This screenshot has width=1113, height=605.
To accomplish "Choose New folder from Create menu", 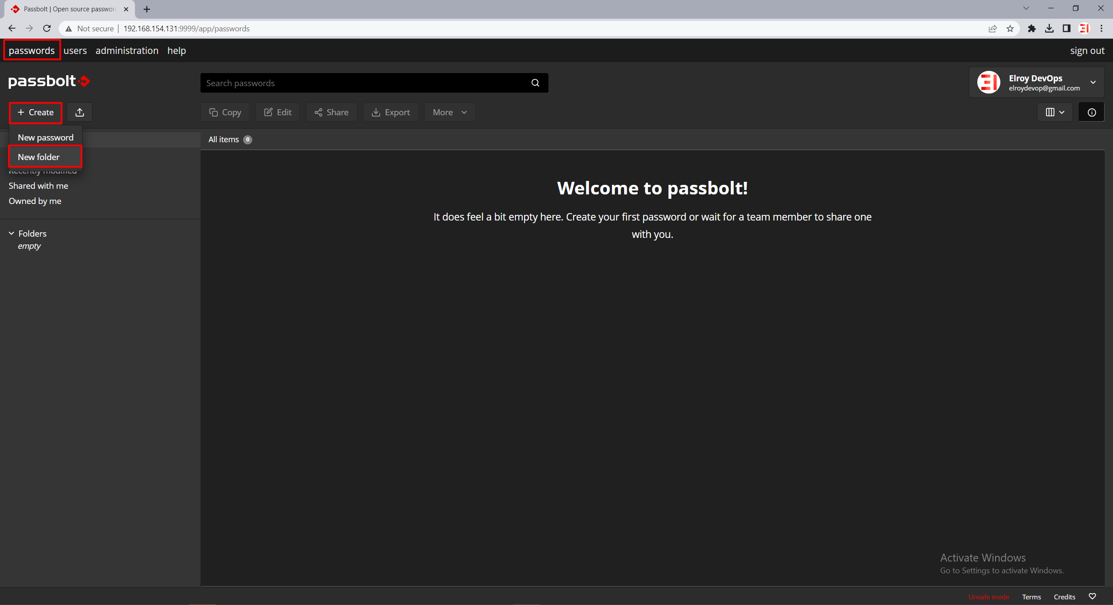I will [46, 157].
